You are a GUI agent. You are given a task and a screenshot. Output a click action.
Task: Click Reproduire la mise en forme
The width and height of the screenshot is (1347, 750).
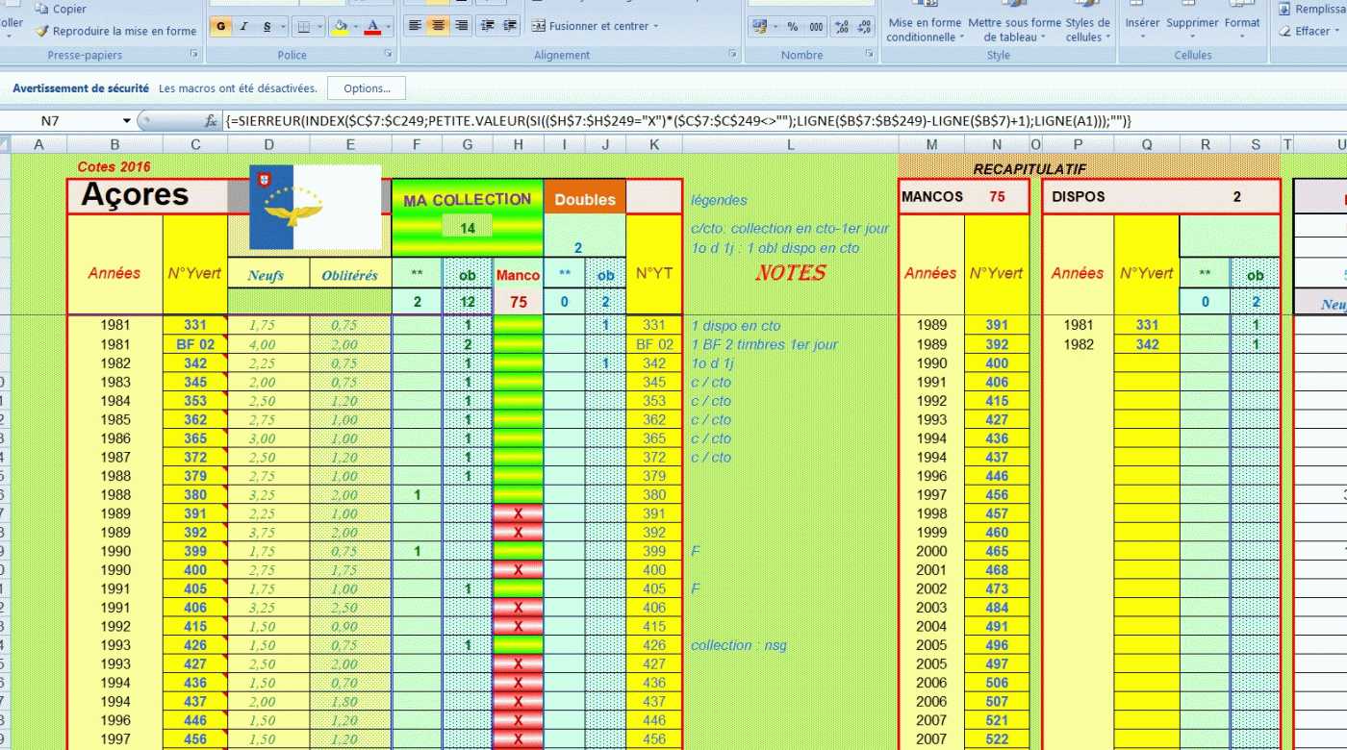(116, 31)
